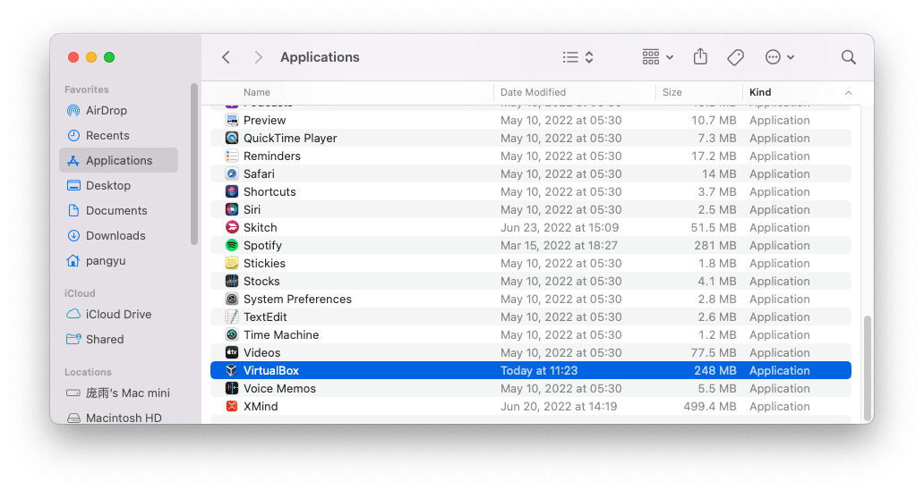Click the Siri app icon

[232, 209]
